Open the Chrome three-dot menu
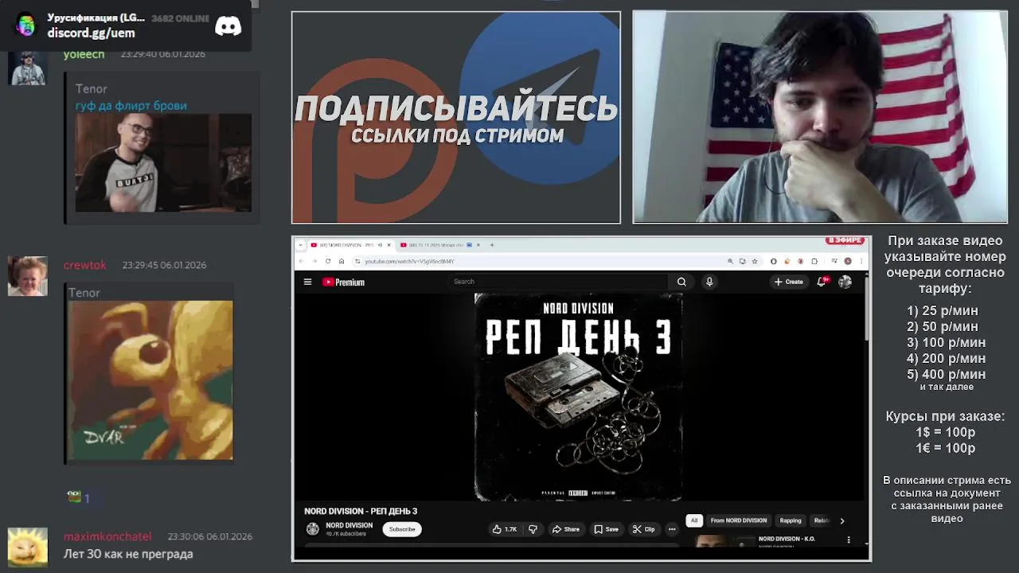Screen dimensions: 1019x573 (x=861, y=261)
